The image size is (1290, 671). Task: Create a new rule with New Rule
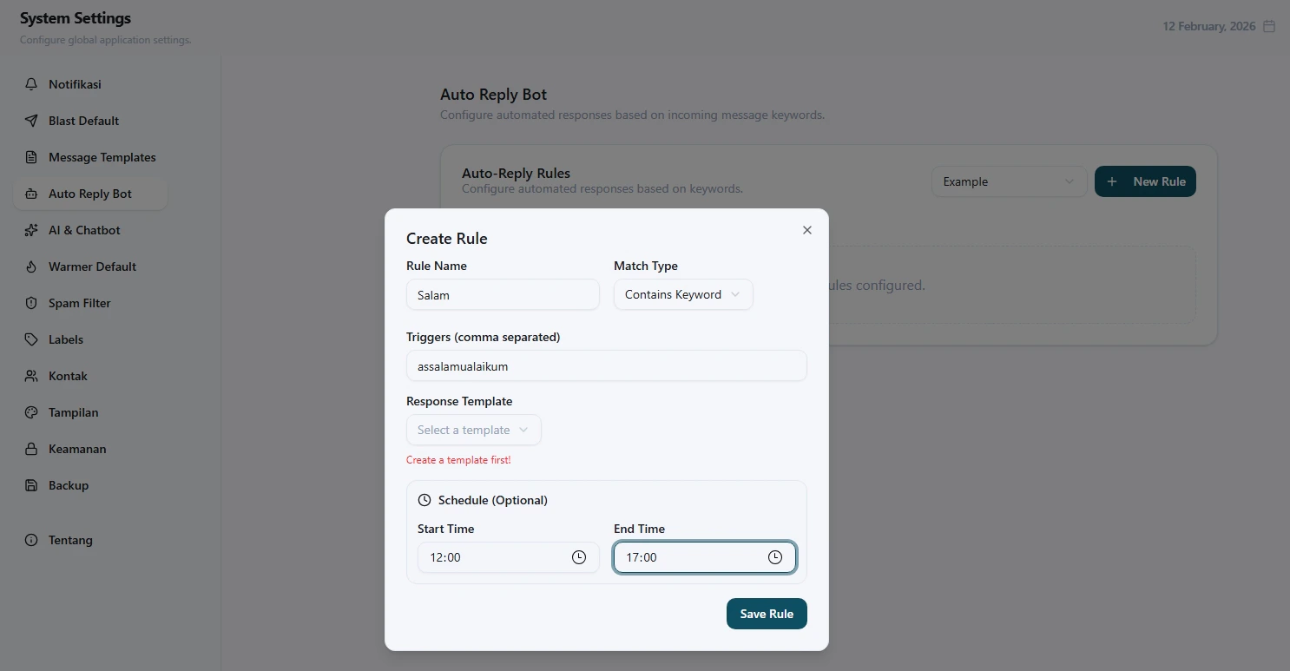tap(1145, 181)
